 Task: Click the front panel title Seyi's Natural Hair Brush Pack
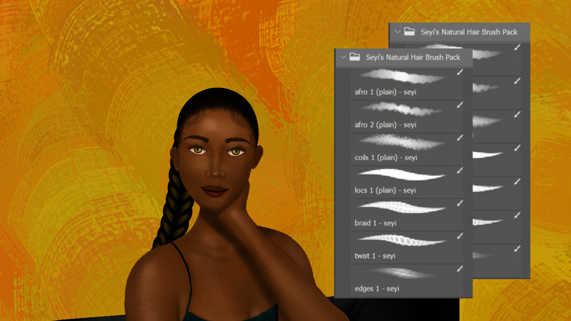pos(413,57)
